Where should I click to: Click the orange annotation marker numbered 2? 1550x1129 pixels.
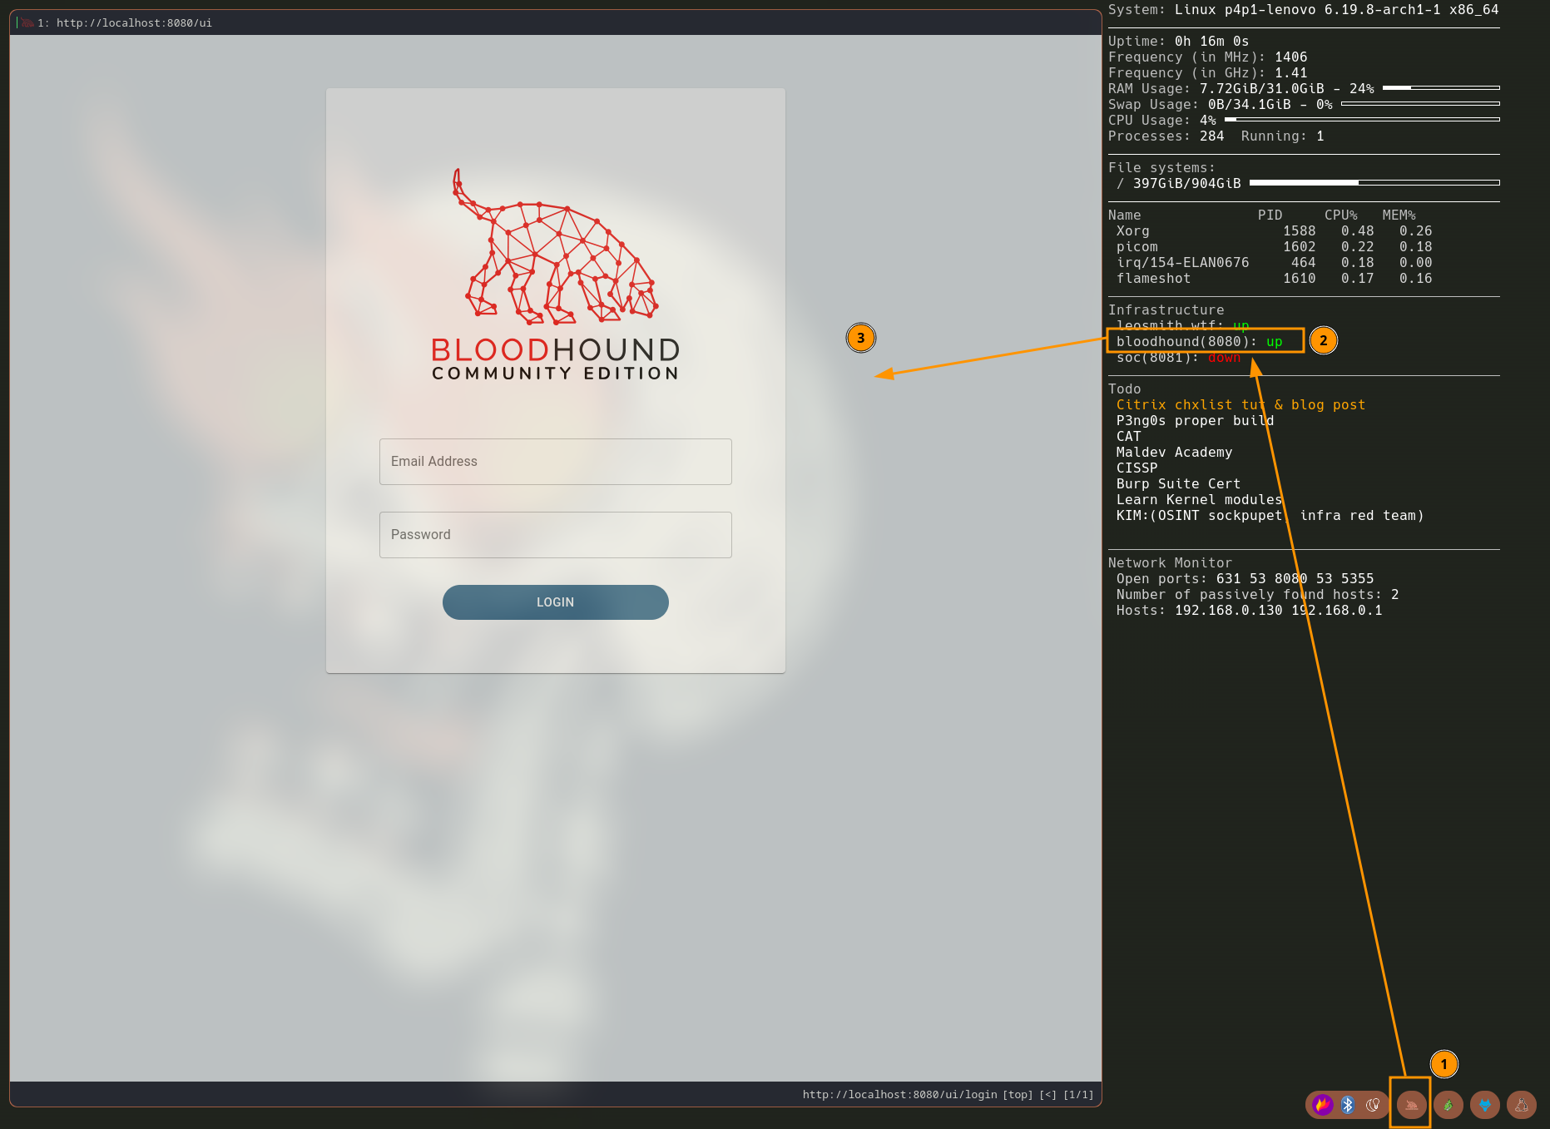point(1324,340)
